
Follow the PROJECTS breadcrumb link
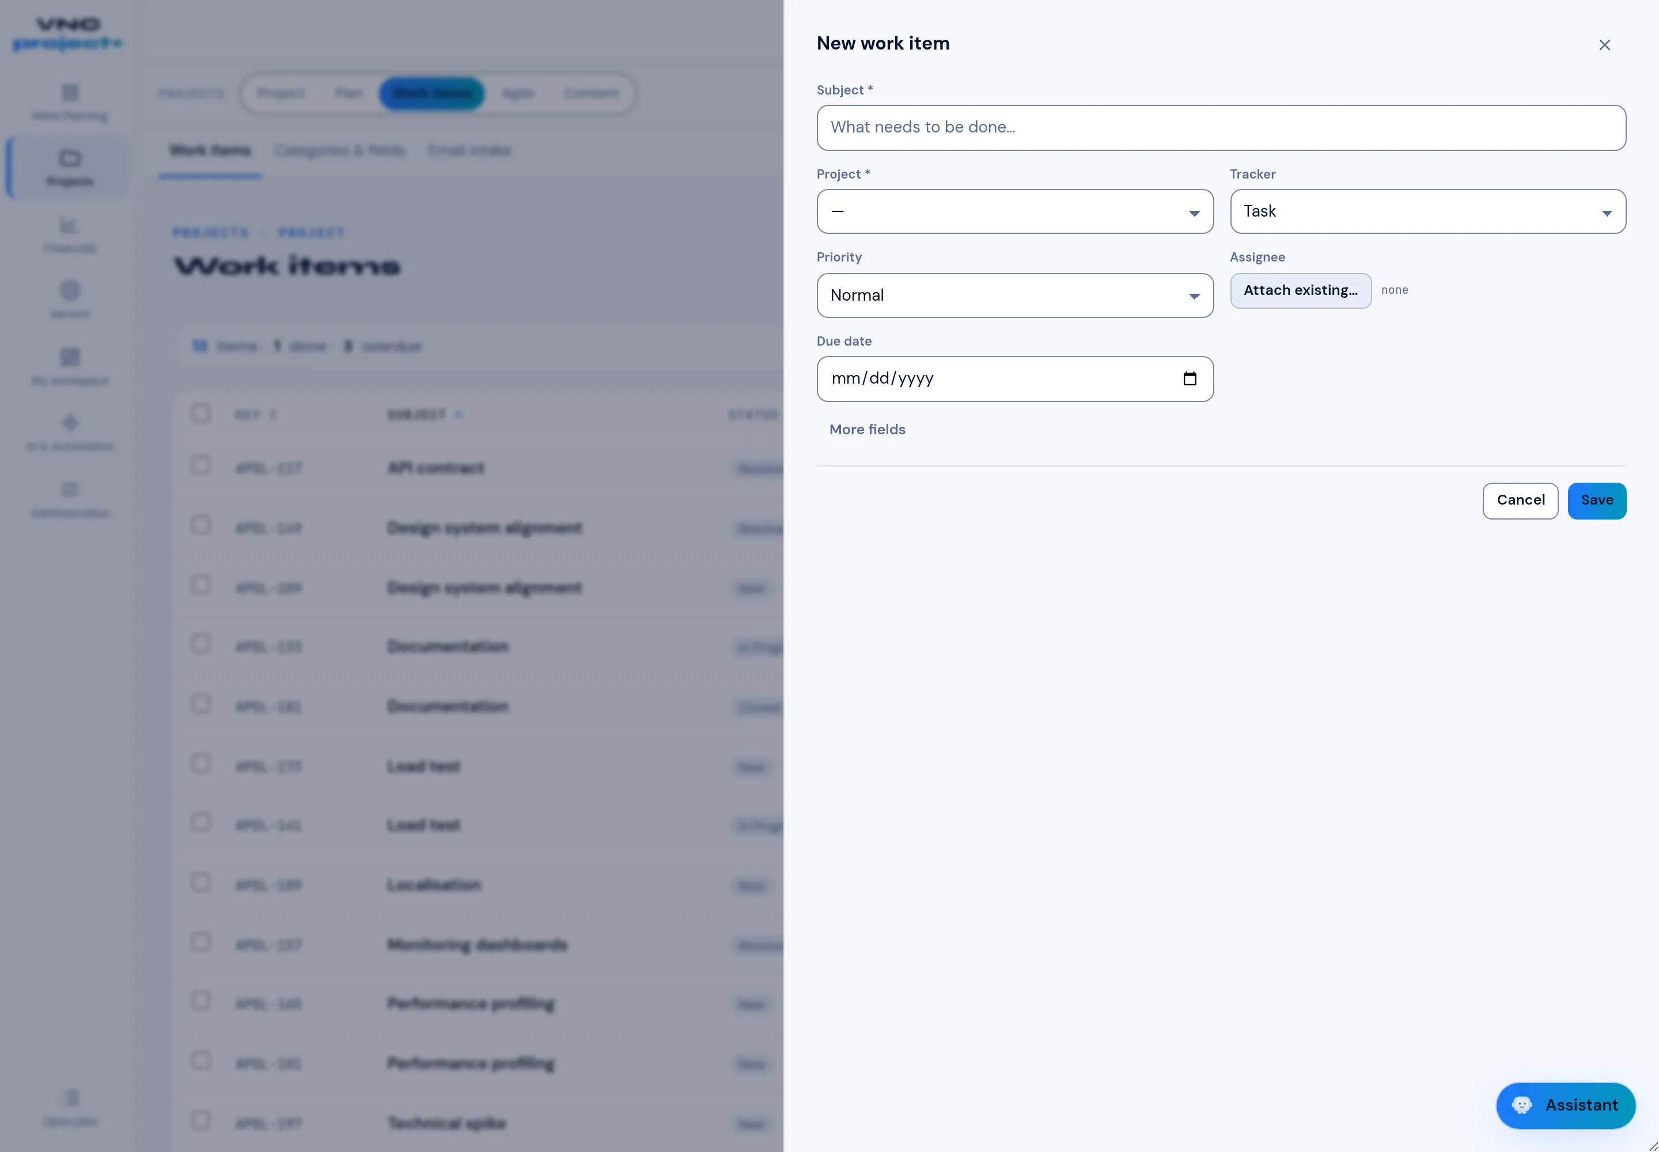210,233
